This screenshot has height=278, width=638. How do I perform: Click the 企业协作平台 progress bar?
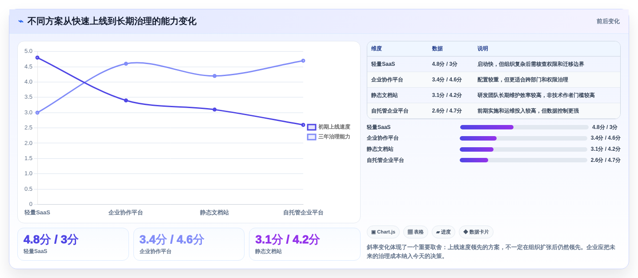coord(523,138)
